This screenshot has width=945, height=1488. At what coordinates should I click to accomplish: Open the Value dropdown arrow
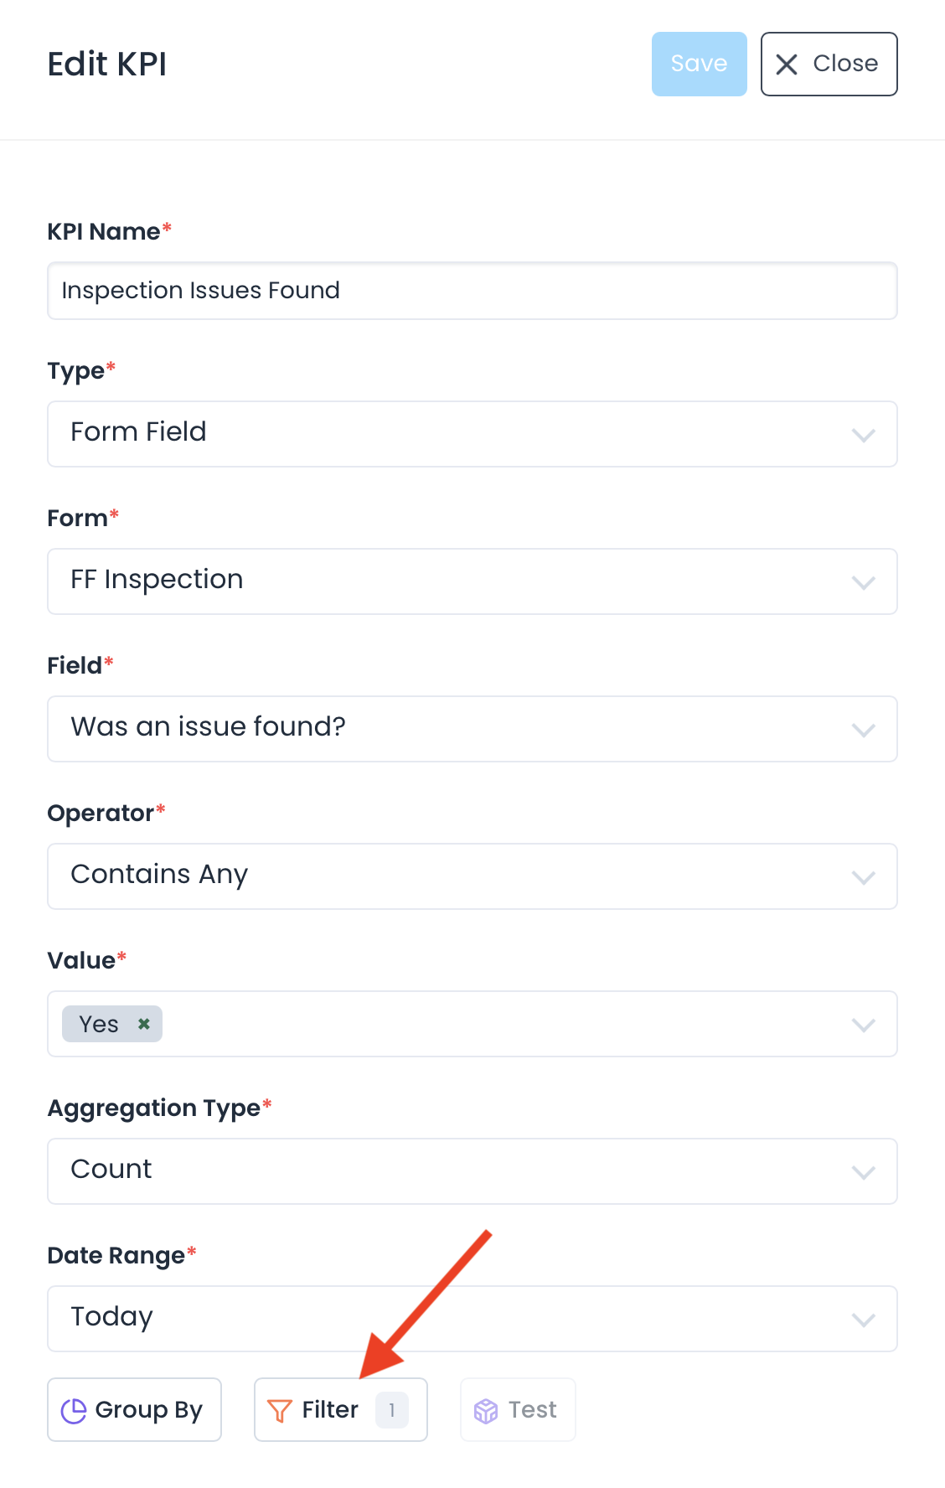(x=863, y=1025)
